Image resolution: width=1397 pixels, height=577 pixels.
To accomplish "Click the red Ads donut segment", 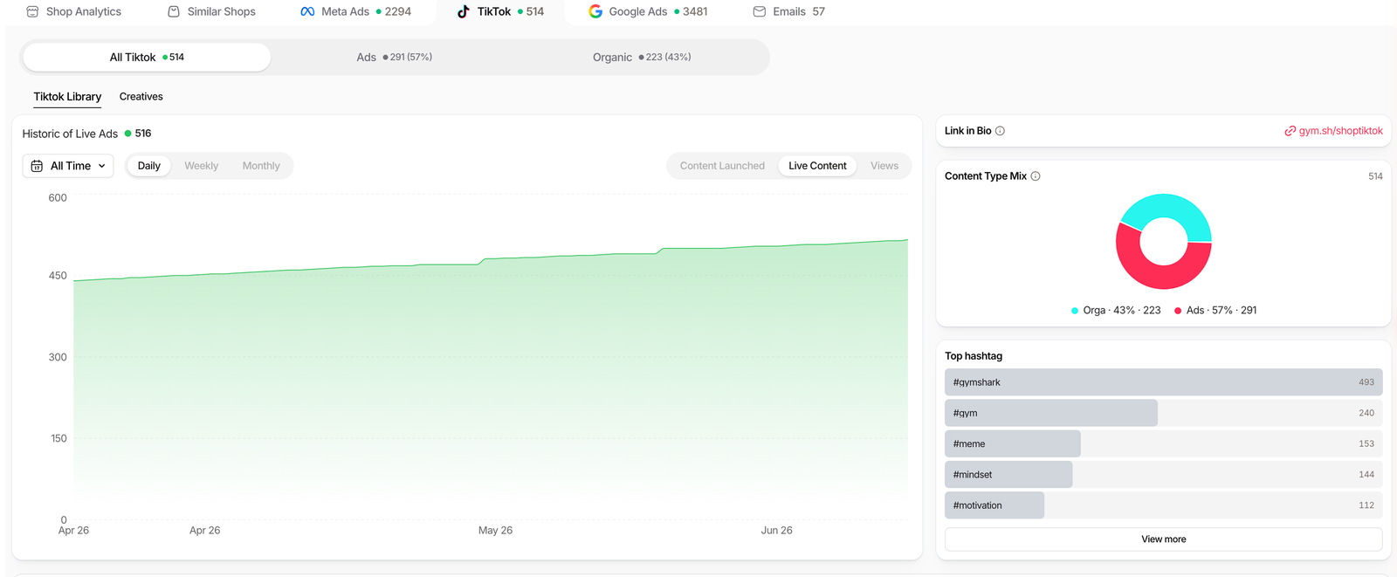I will coord(1158,276).
